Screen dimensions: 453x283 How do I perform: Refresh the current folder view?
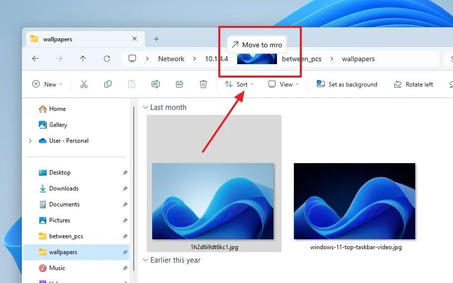point(107,59)
